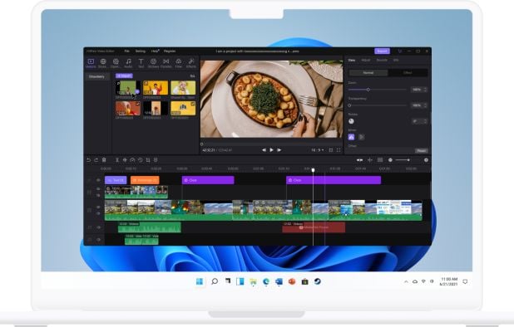Screen dimensions: 514x327
Task: Open the Register menu item
Action: (x=170, y=51)
